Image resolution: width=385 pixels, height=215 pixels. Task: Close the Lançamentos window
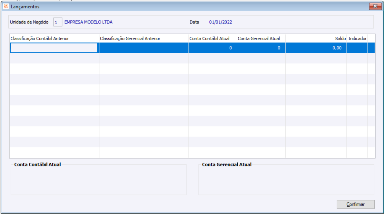[375, 6]
